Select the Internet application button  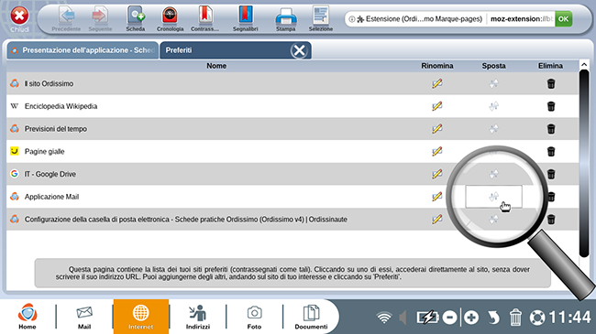point(140,317)
